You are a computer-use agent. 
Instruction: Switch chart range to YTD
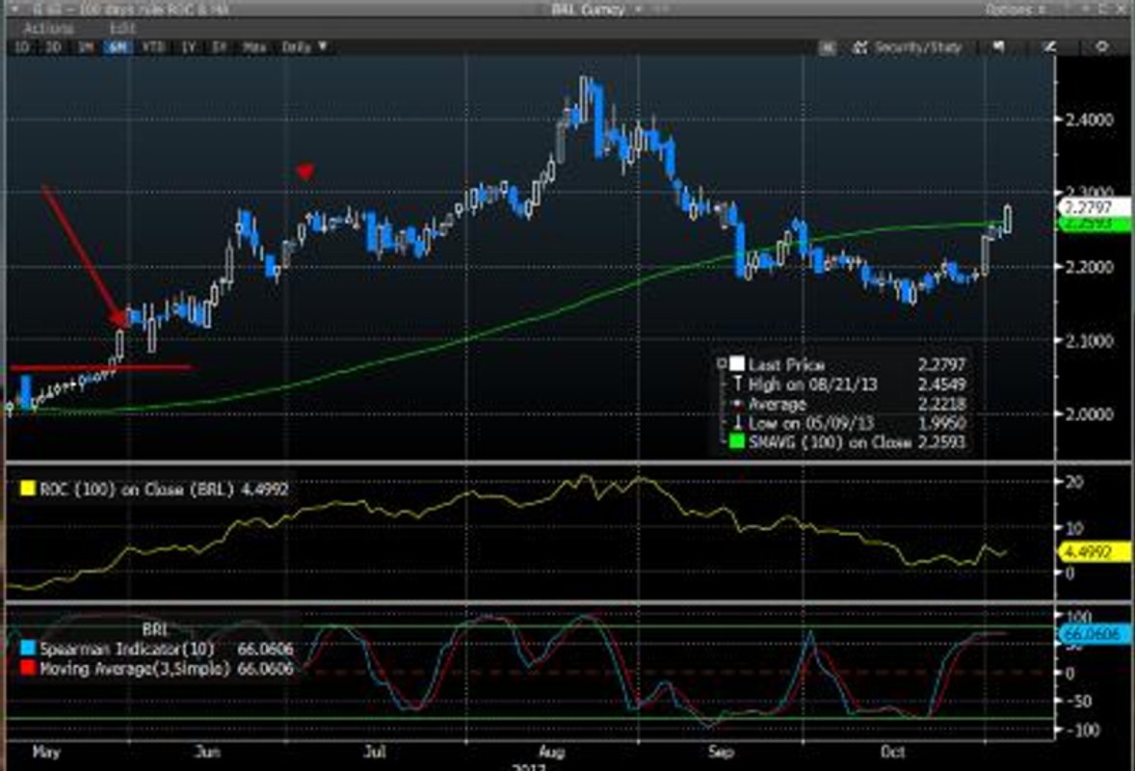click(151, 46)
